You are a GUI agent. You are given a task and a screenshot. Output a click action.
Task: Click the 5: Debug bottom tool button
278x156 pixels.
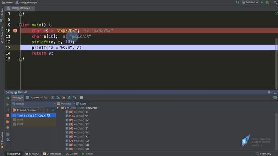pos(13,154)
